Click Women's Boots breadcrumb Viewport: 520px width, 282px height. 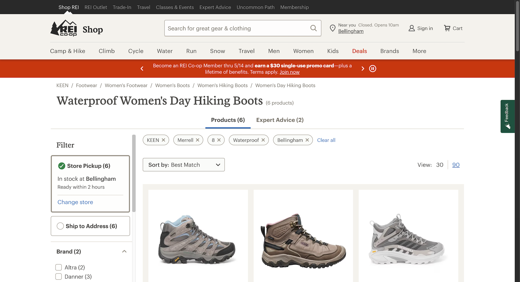click(173, 85)
